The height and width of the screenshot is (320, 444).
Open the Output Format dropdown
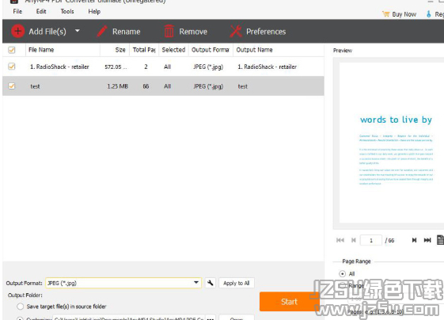[123, 283]
